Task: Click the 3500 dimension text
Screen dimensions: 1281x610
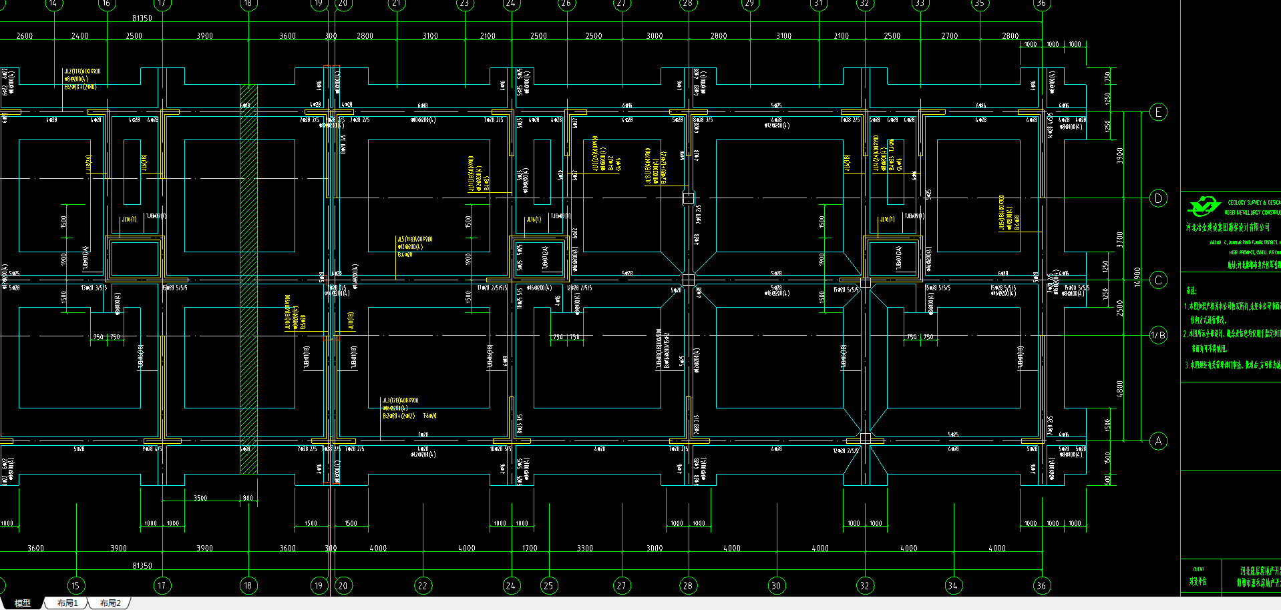Action: (x=200, y=498)
